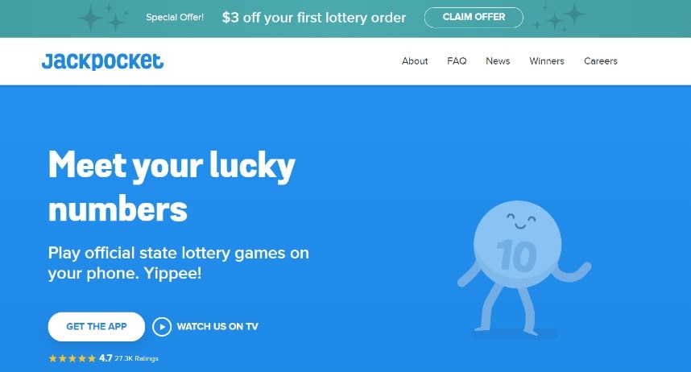The height and width of the screenshot is (372, 691).
Task: Click the five gold rating stars
Action: (x=72, y=358)
